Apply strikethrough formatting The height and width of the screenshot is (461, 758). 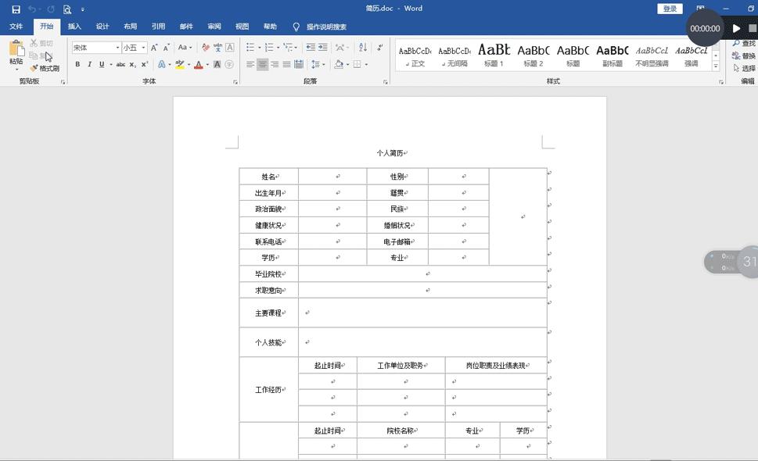point(121,64)
